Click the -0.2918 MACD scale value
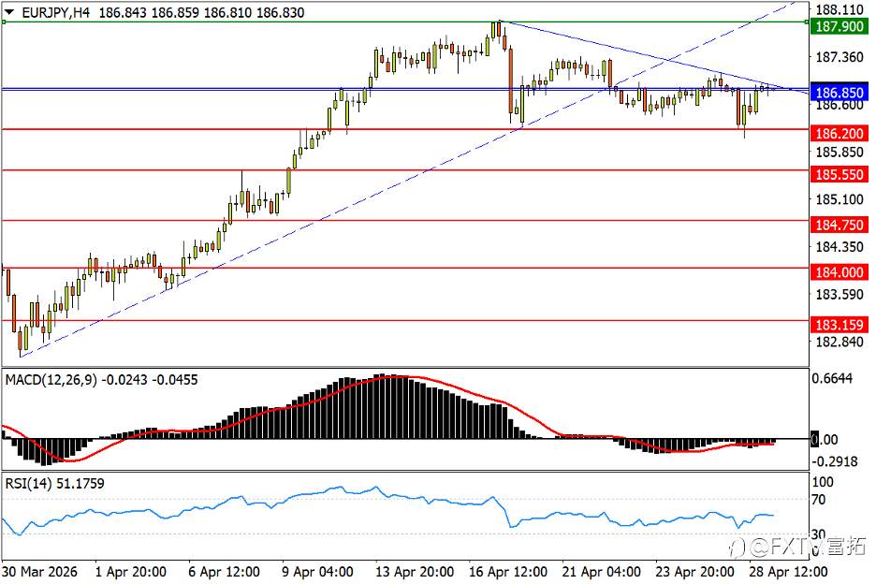The height and width of the screenshot is (584, 876). tap(834, 461)
